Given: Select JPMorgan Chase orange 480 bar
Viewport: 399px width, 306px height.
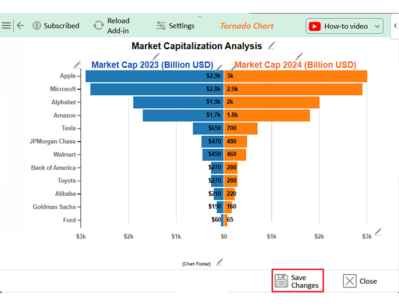Looking at the screenshot, I should click(x=235, y=142).
